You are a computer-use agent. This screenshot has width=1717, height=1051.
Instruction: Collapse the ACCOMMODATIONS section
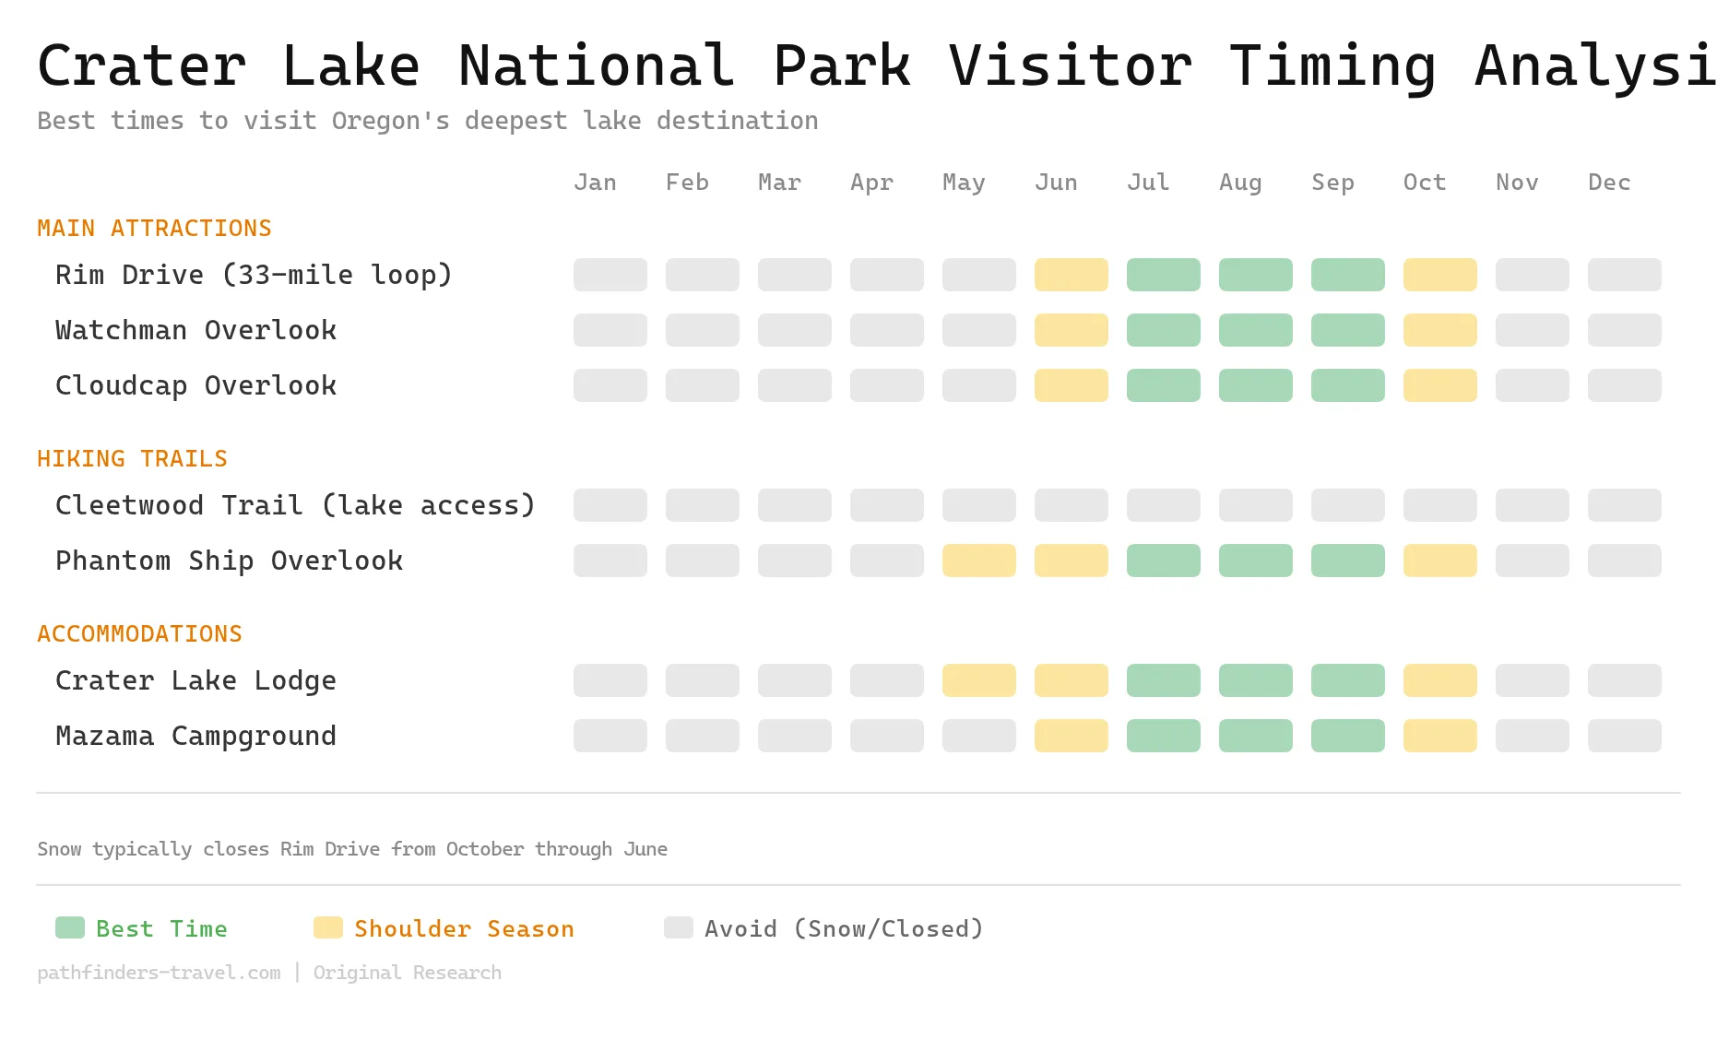click(x=139, y=633)
